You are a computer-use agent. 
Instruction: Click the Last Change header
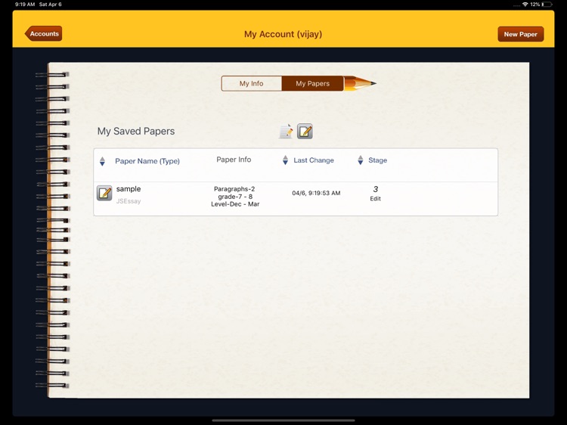314,160
